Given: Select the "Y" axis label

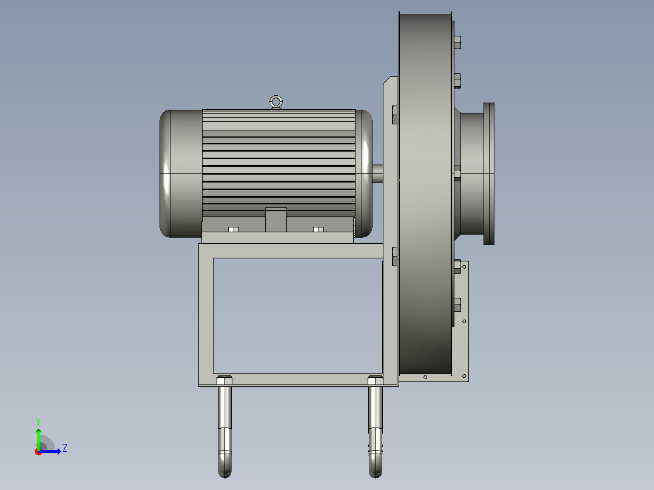Looking at the screenshot, I should (x=38, y=421).
